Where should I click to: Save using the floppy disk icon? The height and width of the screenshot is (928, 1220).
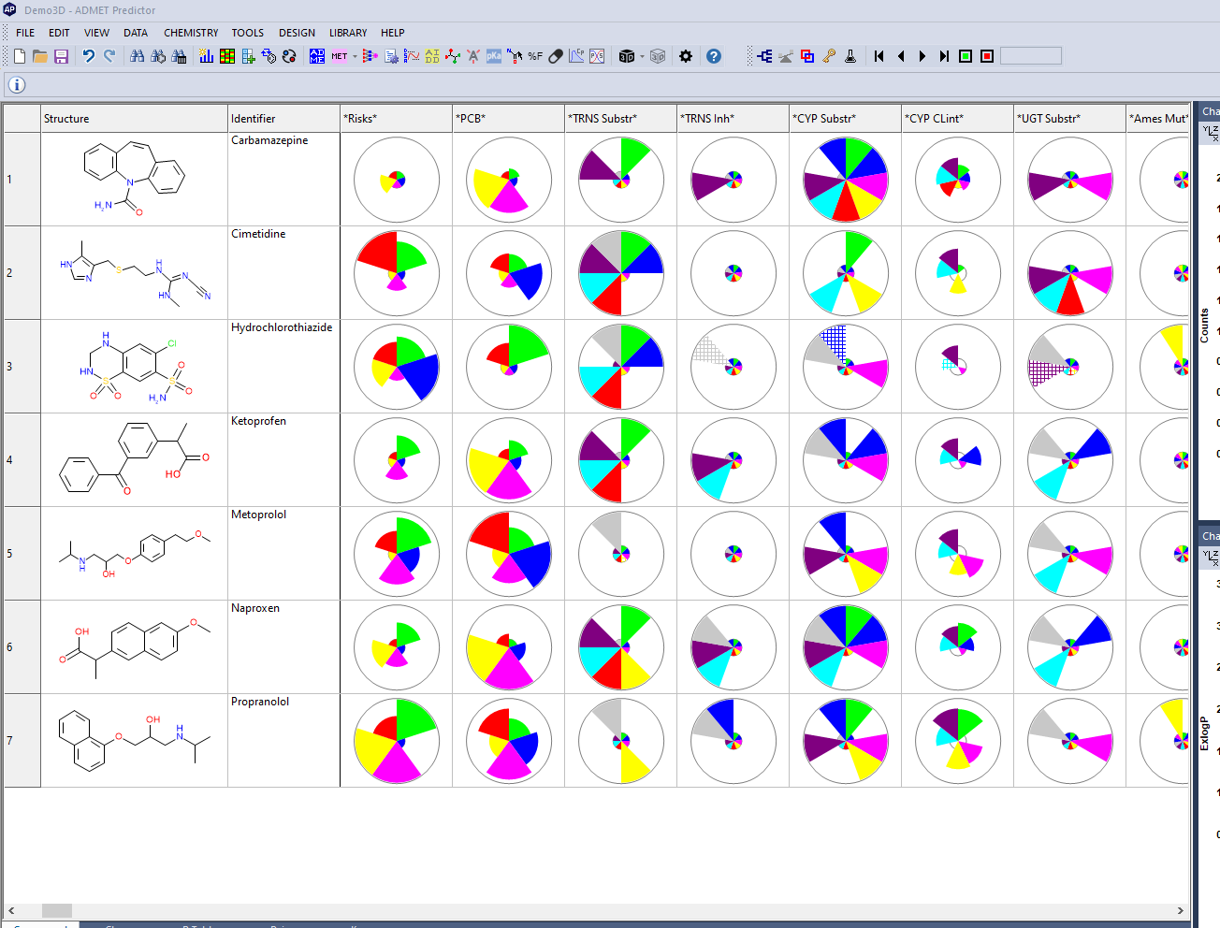point(61,56)
